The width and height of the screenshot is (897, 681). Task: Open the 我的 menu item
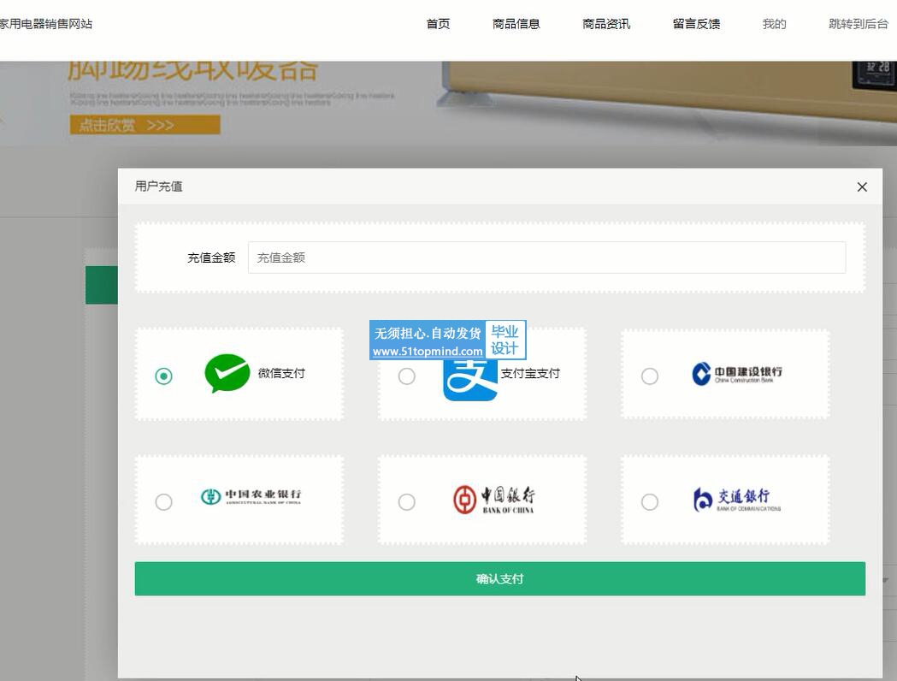click(775, 24)
